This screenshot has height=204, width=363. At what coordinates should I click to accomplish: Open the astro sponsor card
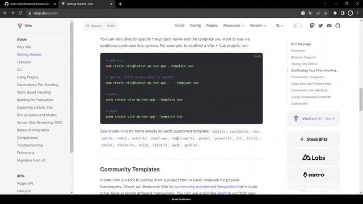pyautogui.click(x=314, y=175)
